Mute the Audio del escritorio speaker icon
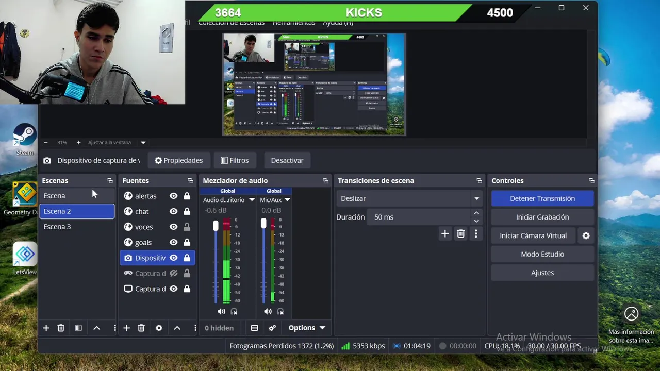Viewport: 660px width, 371px height. click(x=221, y=311)
